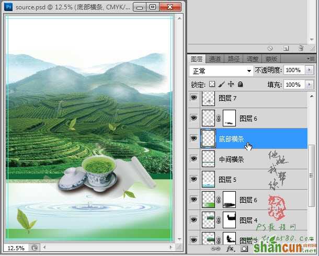Click the Ps icon in document title bar
Viewport: 319px width, 256px height.
(8, 7)
